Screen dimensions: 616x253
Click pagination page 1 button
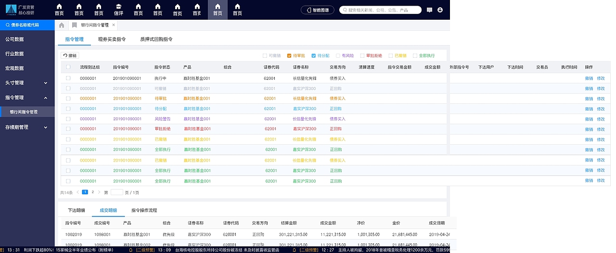coord(85,192)
